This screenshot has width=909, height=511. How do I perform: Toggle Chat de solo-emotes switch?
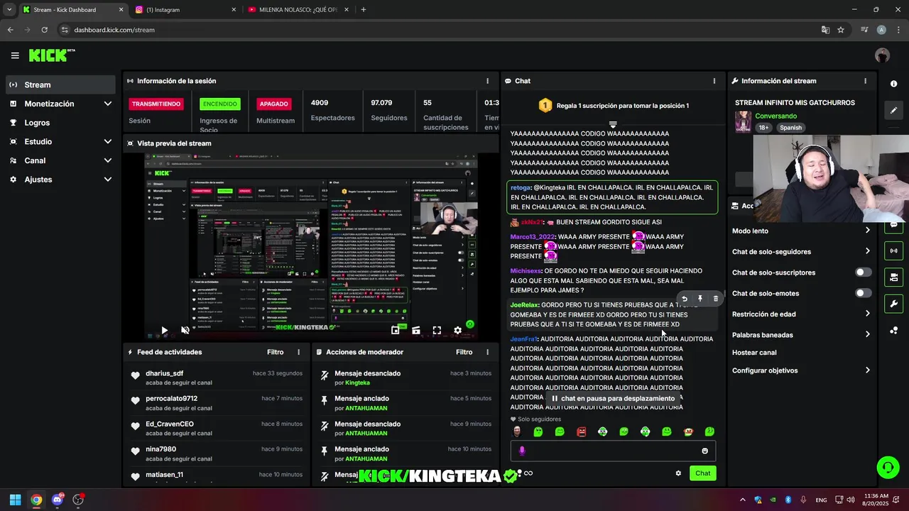pyautogui.click(x=863, y=293)
